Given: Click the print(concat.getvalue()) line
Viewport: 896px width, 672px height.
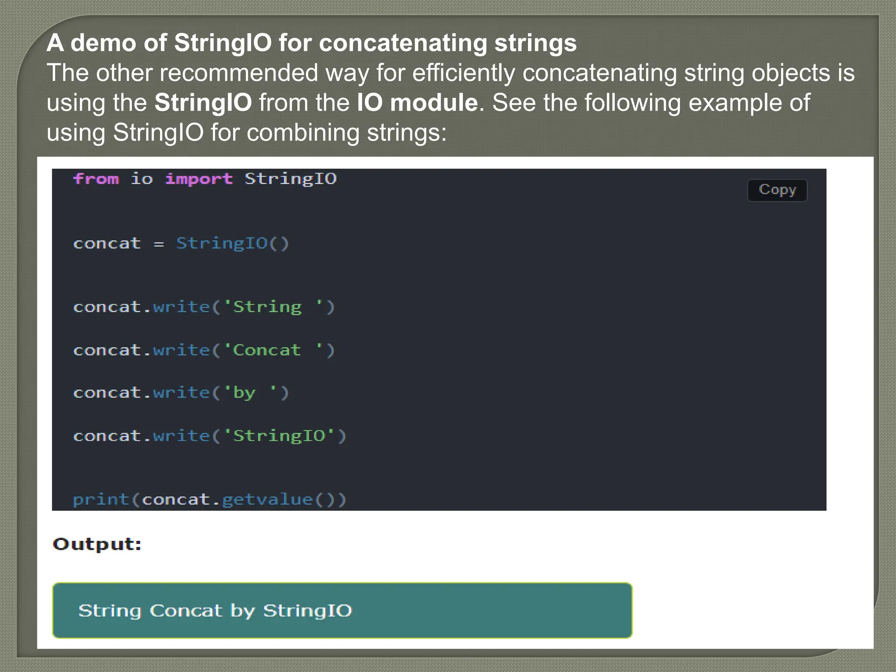Looking at the screenshot, I should coord(210,499).
